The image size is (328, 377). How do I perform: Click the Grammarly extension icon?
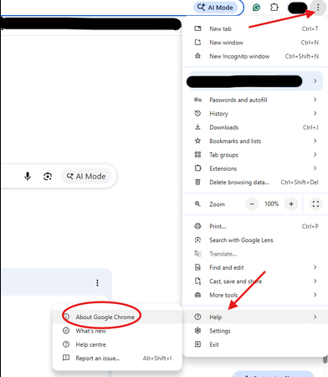256,8
